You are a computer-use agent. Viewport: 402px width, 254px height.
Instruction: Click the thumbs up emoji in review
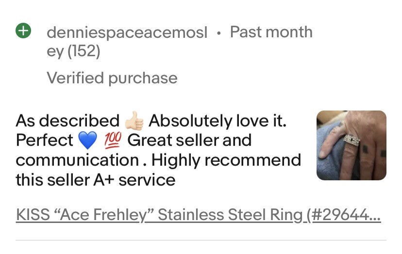click(134, 121)
